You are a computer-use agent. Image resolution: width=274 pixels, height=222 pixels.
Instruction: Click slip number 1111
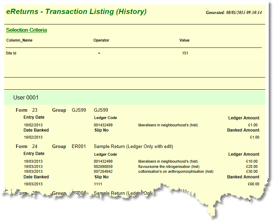(98, 184)
